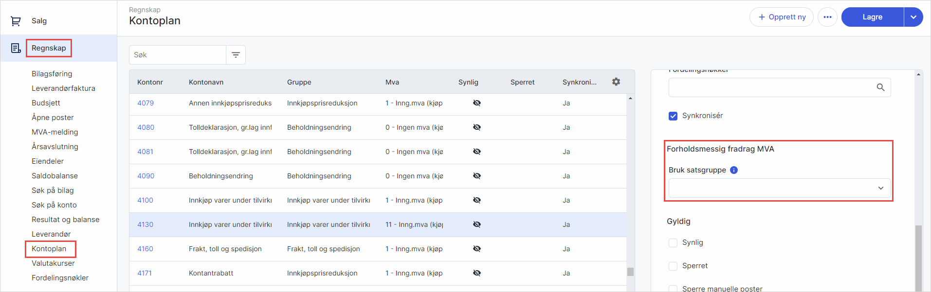Click the Salg shopping cart icon

16,21
